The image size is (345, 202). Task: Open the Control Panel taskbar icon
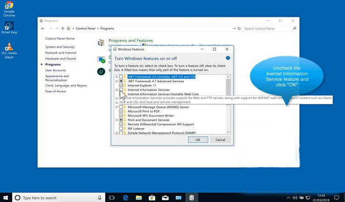point(191,197)
